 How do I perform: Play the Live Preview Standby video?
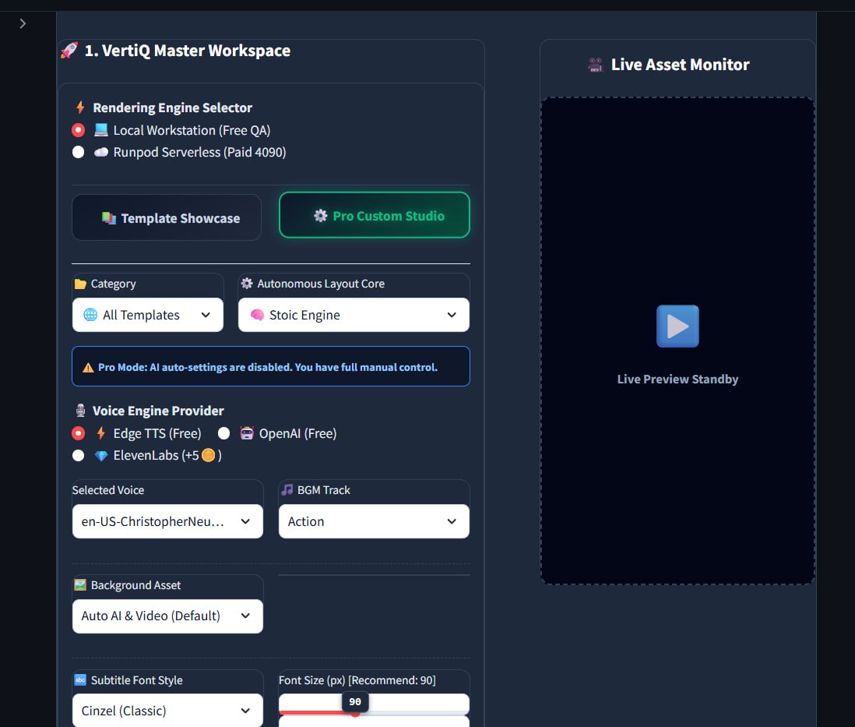(677, 326)
